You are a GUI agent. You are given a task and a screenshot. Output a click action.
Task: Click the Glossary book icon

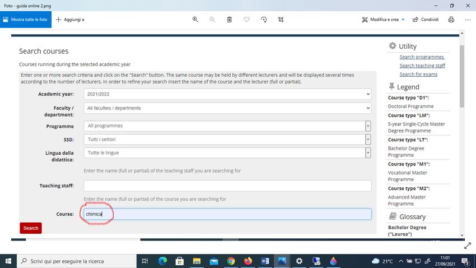click(x=393, y=216)
